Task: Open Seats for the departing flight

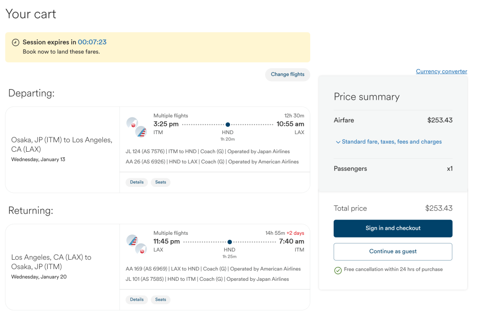Action: [161, 182]
